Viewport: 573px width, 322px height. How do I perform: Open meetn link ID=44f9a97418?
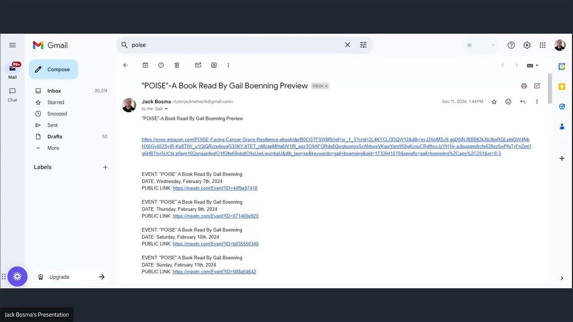215,188
